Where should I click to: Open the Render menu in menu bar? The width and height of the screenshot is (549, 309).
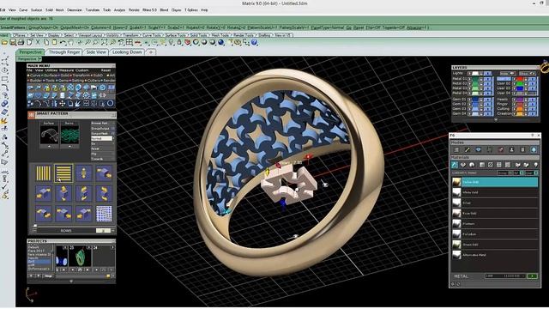(134, 10)
